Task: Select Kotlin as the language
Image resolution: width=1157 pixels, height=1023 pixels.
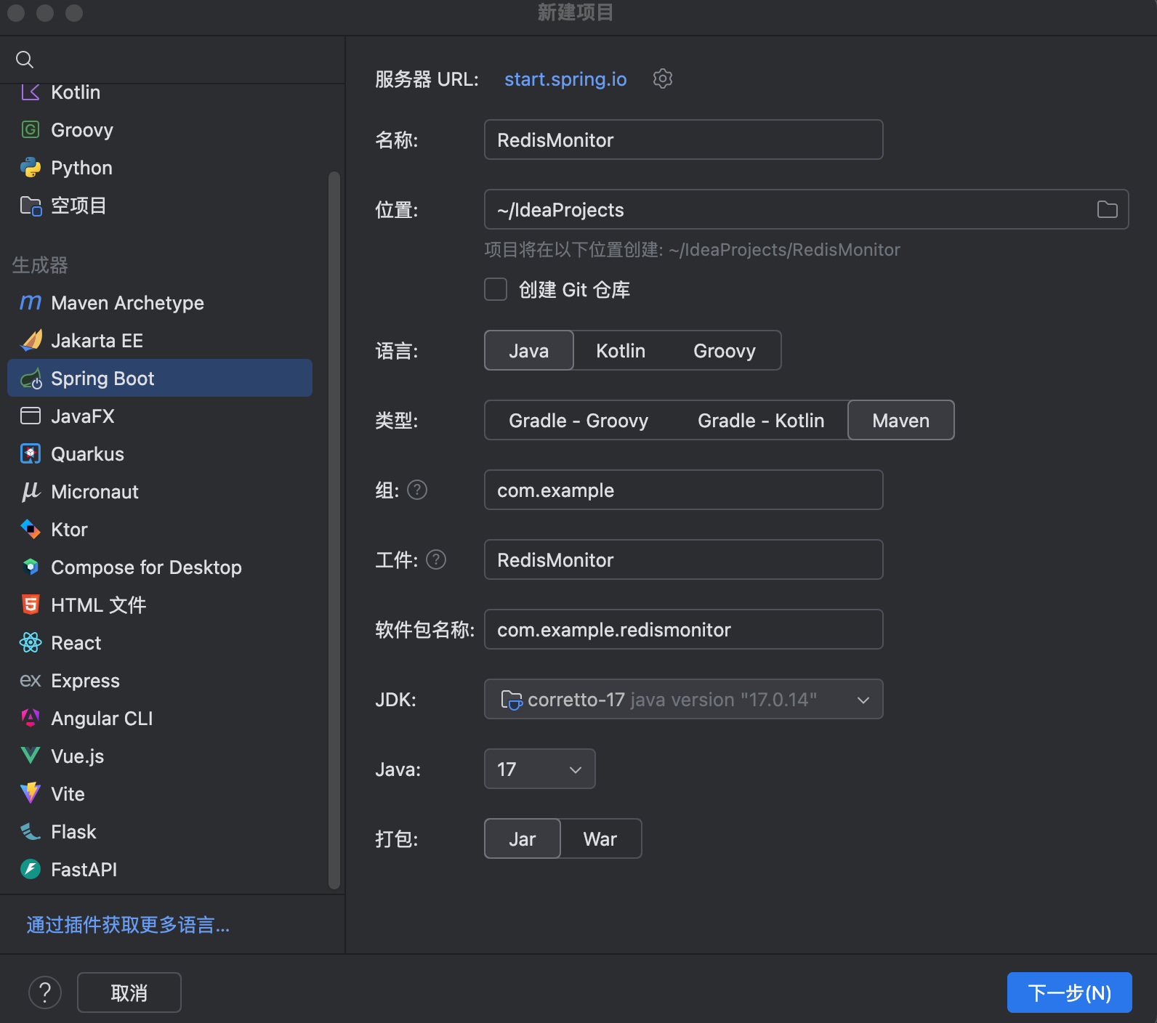Action: (621, 351)
